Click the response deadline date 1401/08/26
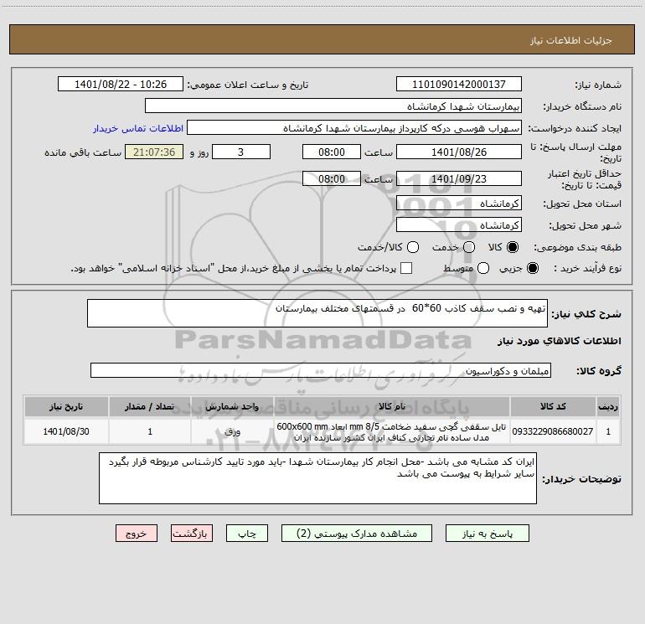645x624 pixels. pos(459,152)
